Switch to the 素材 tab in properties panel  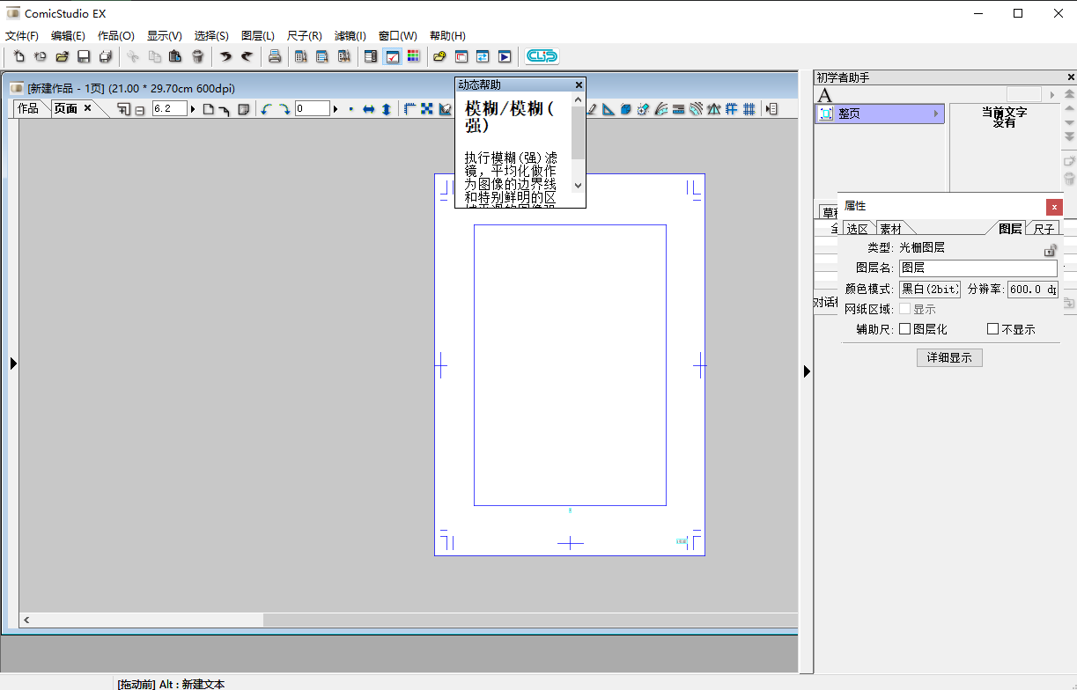point(892,228)
